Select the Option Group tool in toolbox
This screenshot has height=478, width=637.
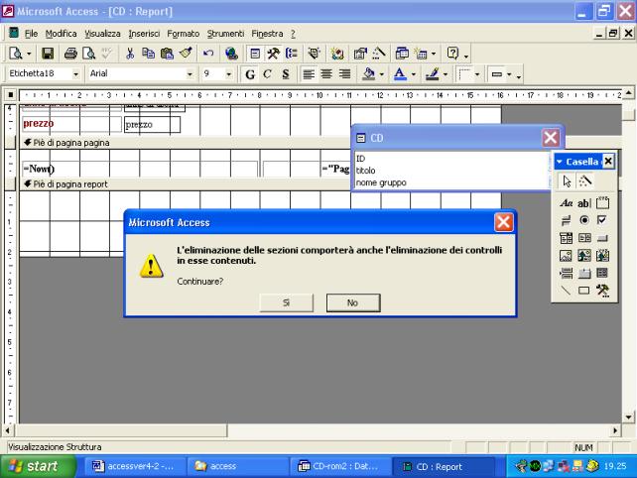click(602, 203)
